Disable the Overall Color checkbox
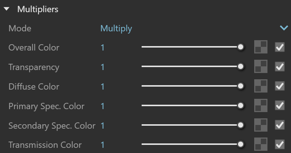This screenshot has width=291, height=153. (x=280, y=47)
